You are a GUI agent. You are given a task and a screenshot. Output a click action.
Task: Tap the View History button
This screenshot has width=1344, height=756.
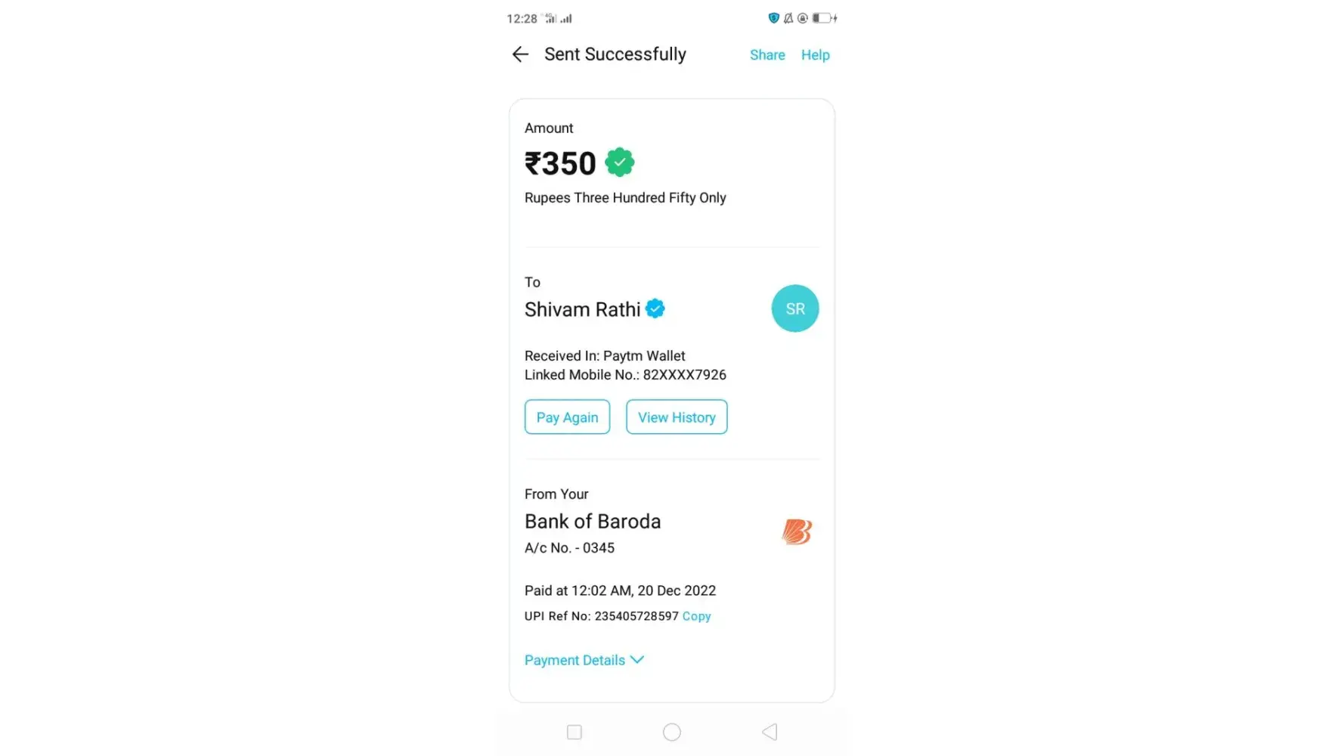(677, 417)
